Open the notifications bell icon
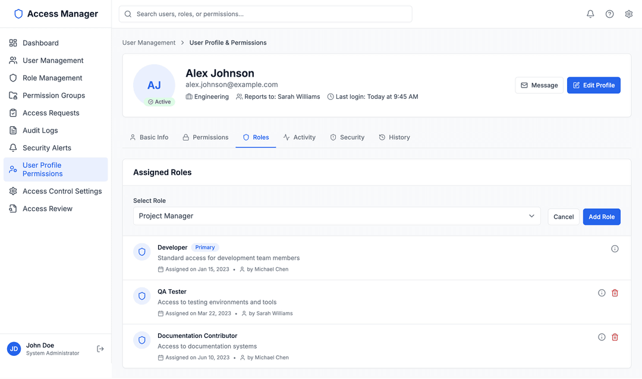The height and width of the screenshot is (379, 642). tap(590, 13)
